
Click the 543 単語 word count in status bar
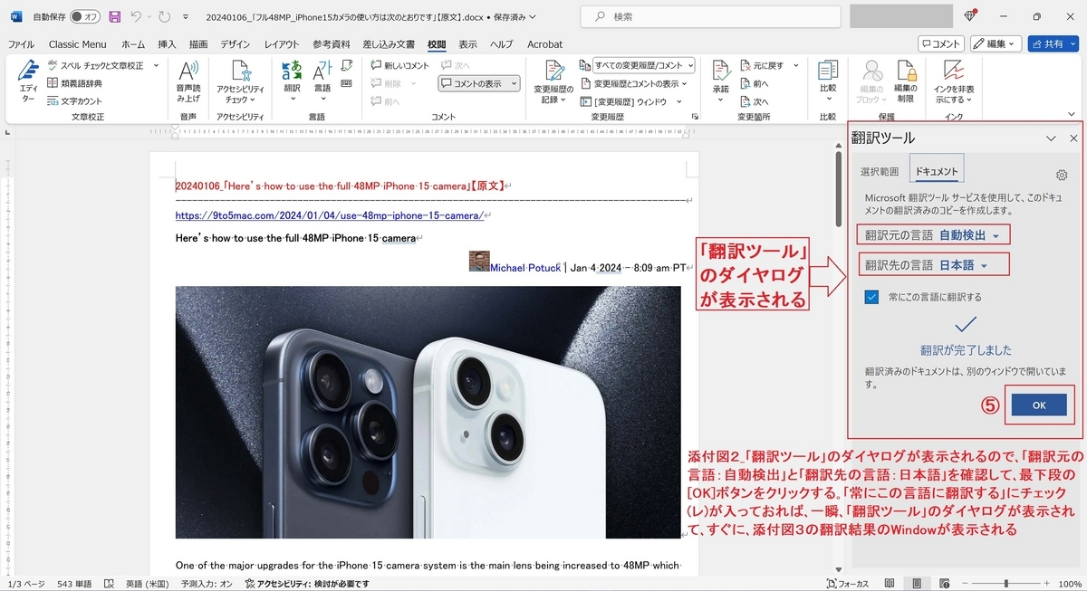(73, 584)
